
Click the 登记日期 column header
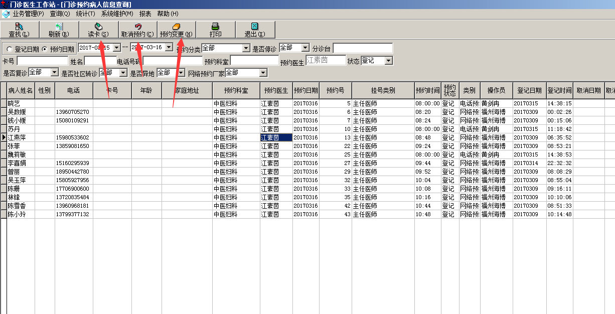point(529,90)
